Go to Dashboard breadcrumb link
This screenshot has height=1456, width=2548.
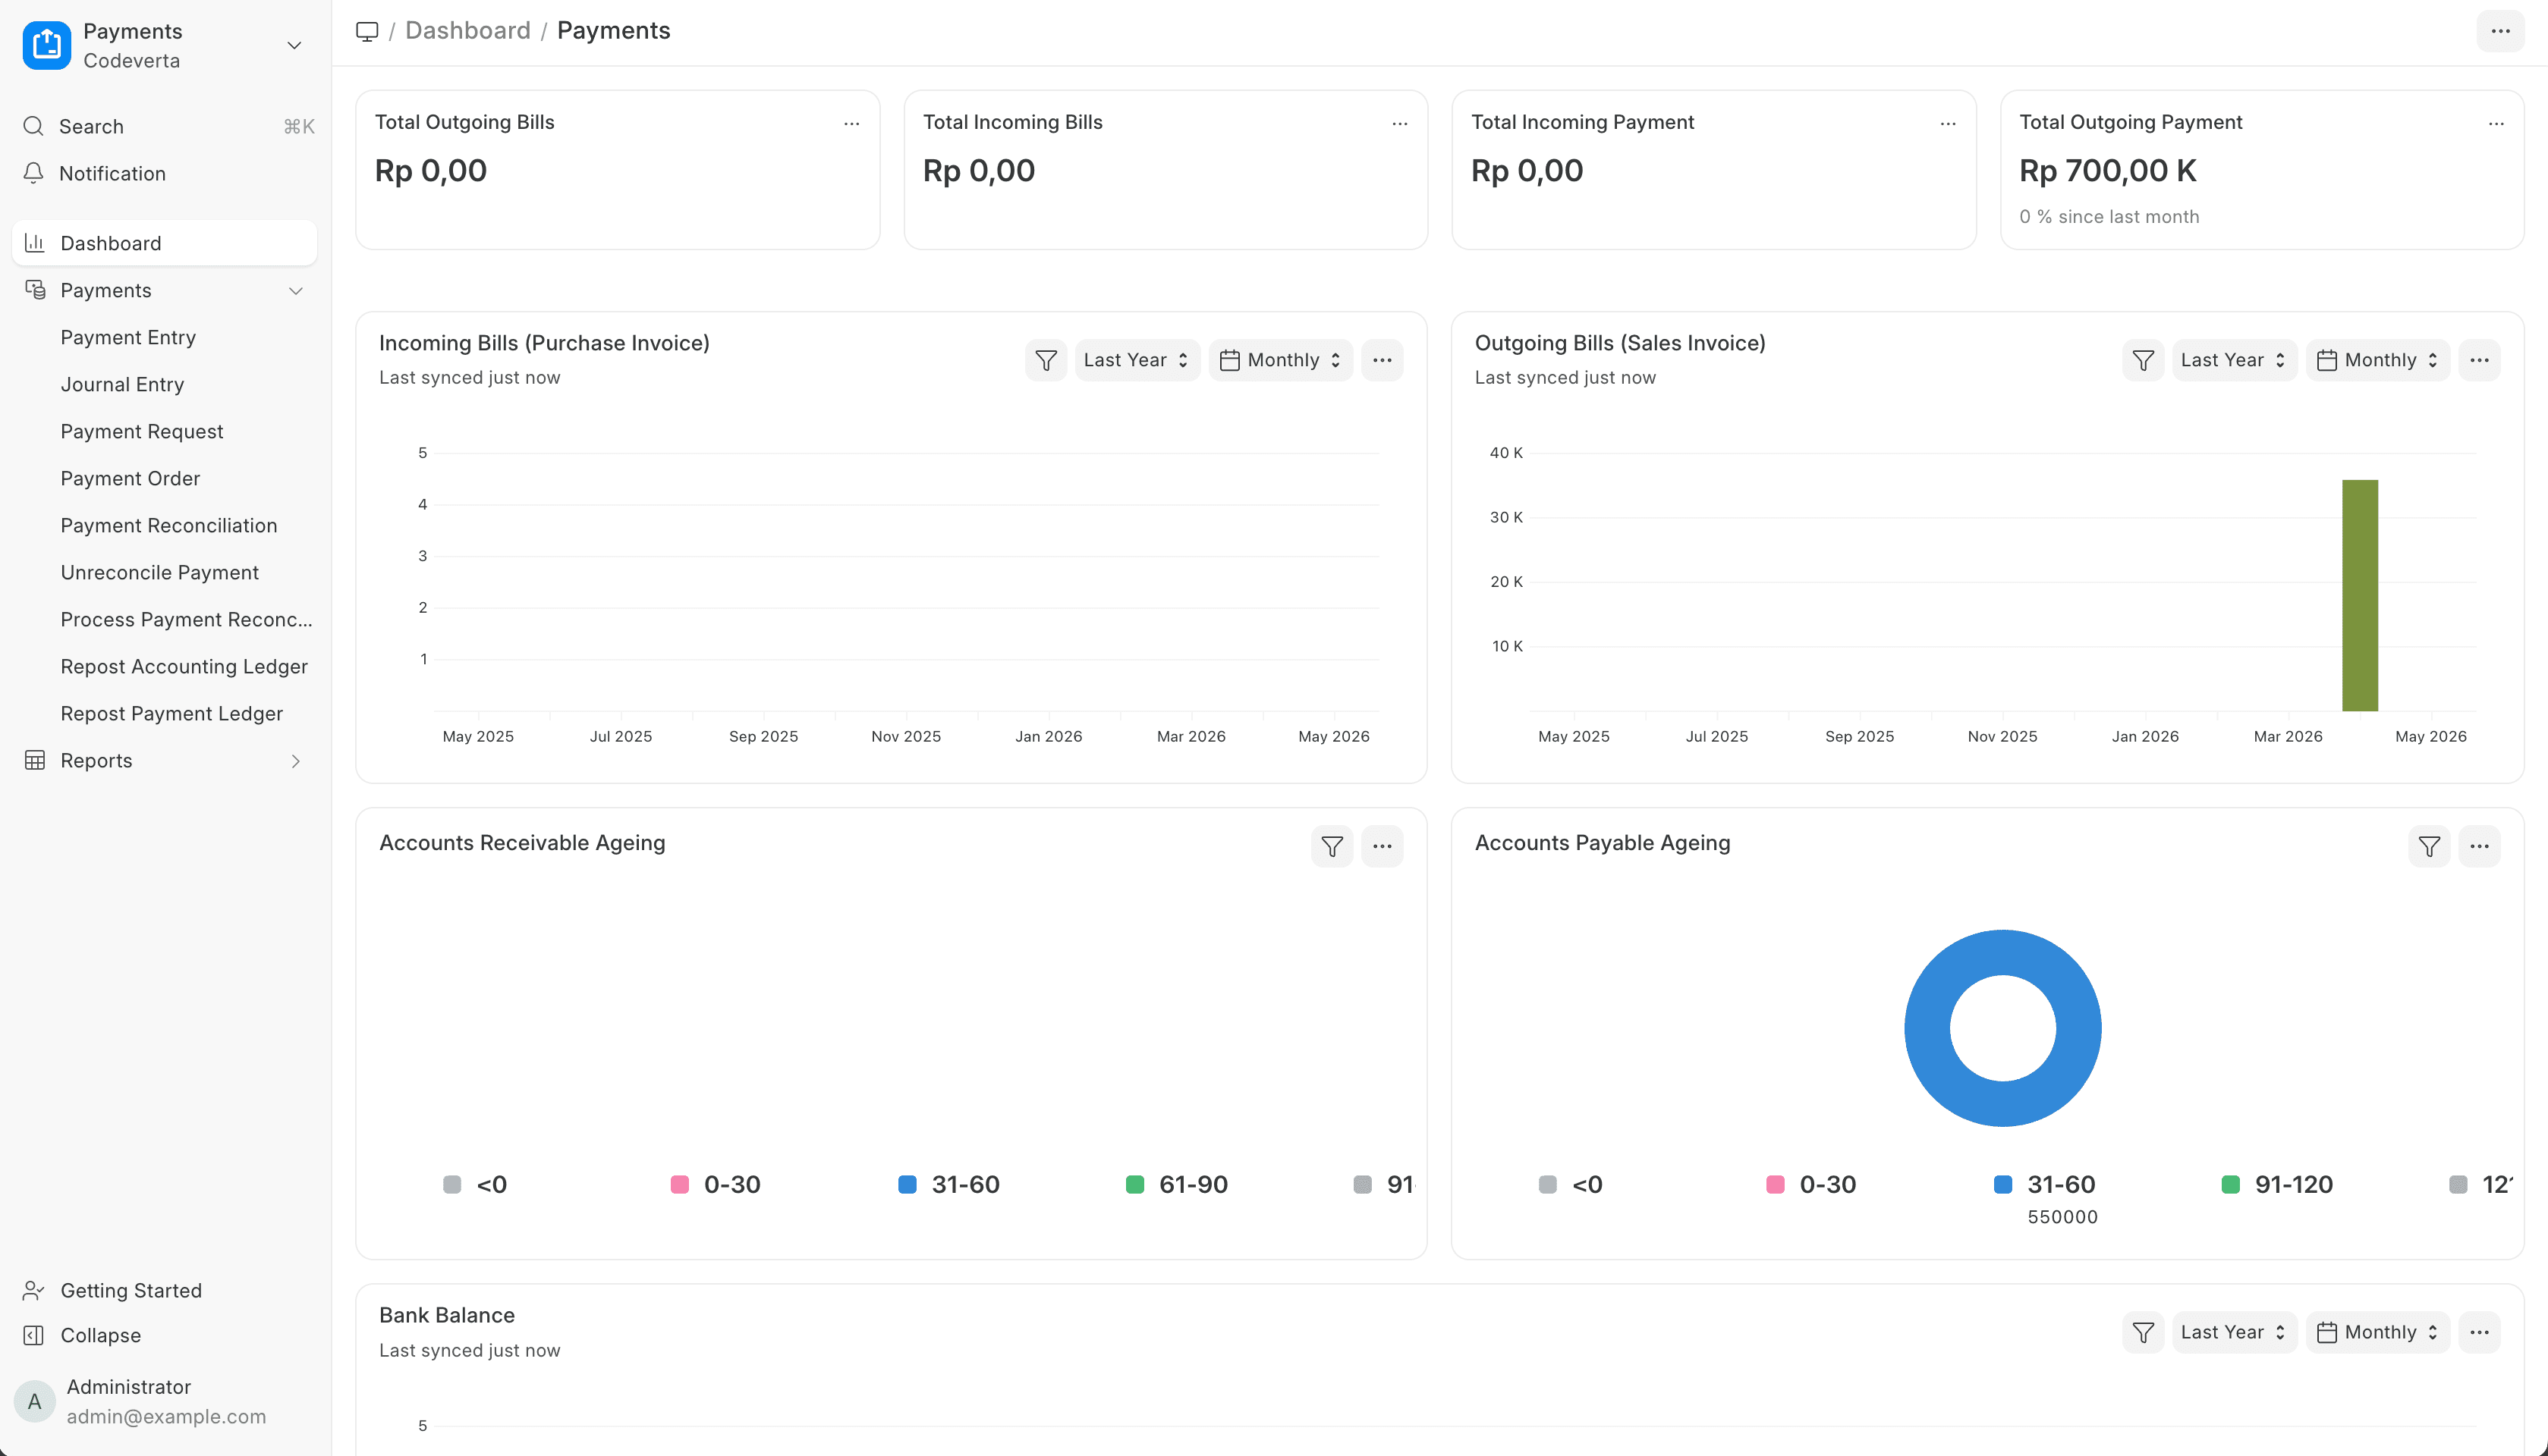[468, 30]
